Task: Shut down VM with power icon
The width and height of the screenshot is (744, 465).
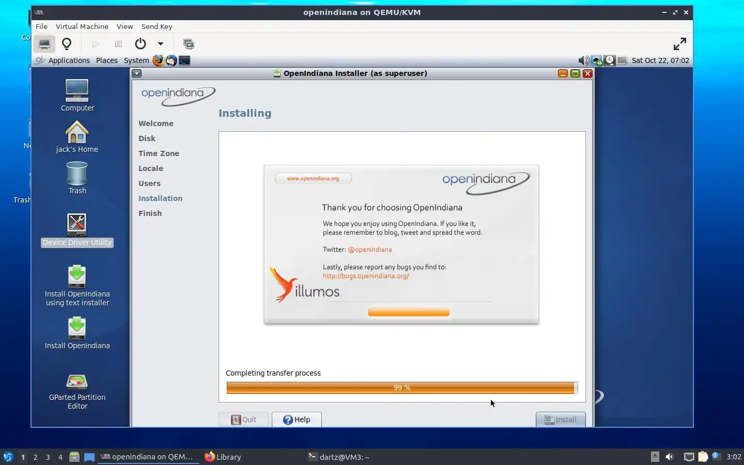Action: [141, 44]
